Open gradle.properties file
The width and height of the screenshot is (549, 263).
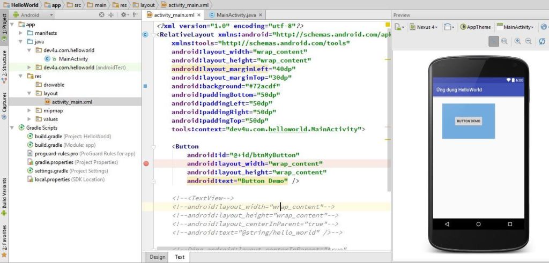[73, 162]
